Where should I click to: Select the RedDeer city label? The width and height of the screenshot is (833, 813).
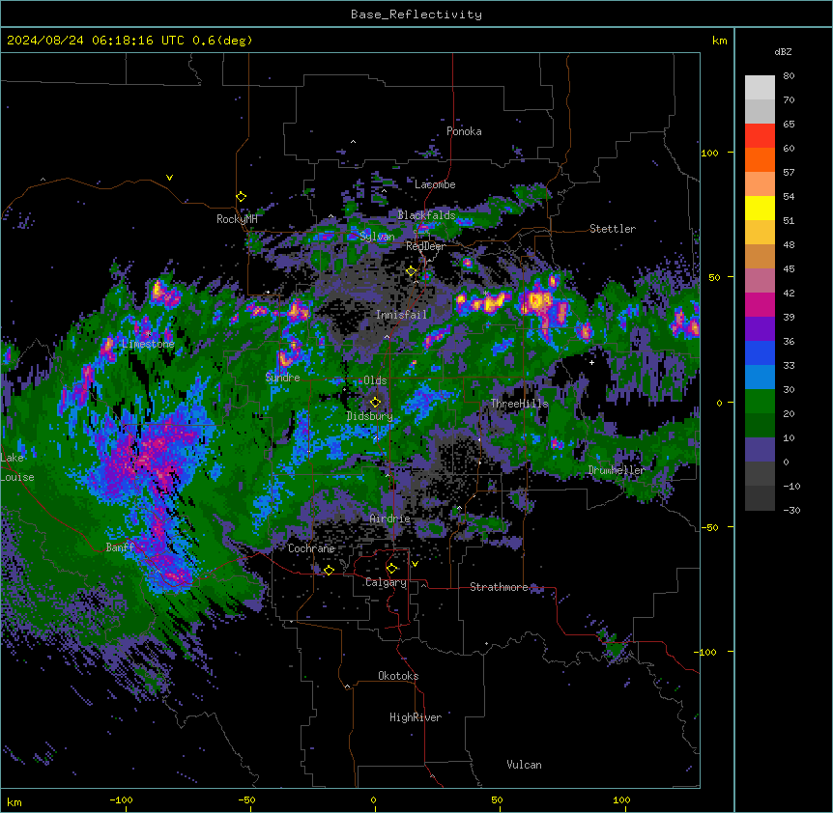425,246
